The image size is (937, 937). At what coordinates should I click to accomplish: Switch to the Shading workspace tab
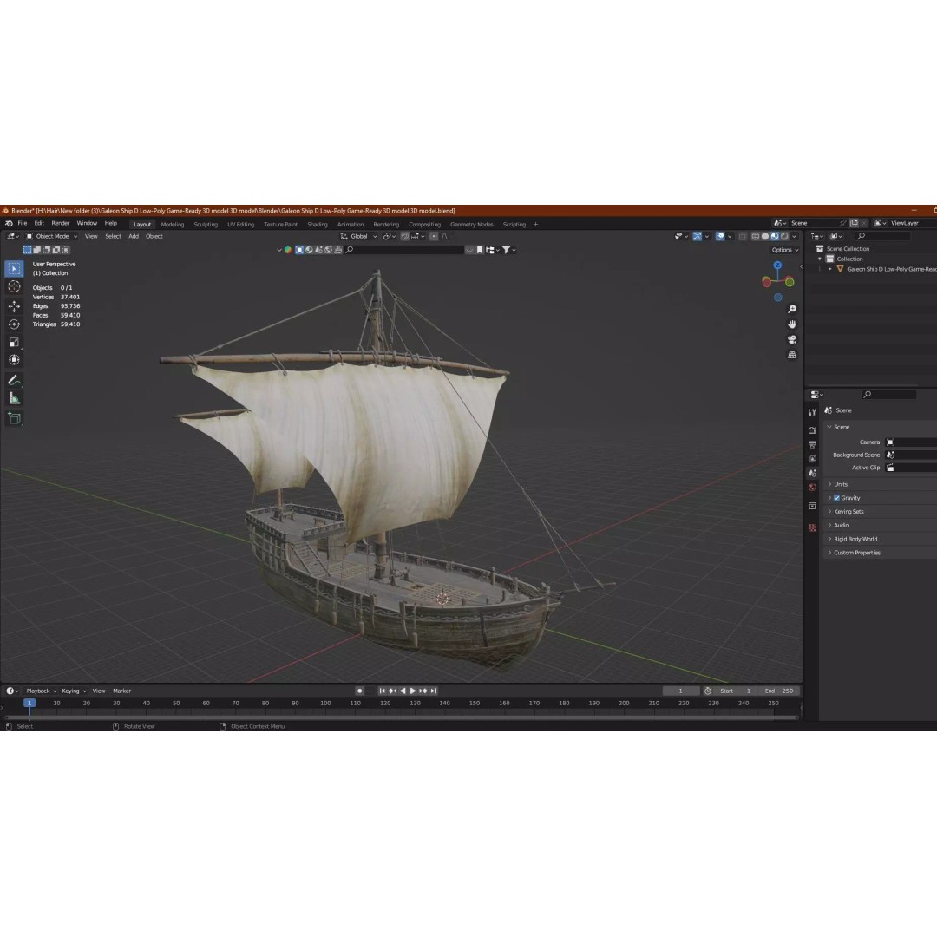tap(318, 225)
